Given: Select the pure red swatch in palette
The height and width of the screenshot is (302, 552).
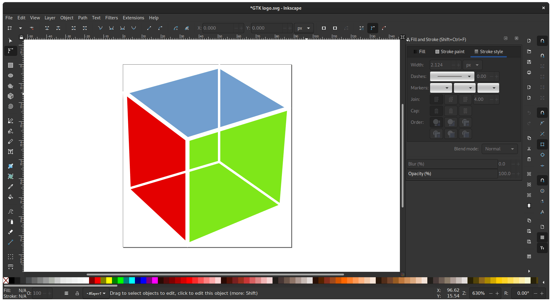Looking at the screenshot, I should pyautogui.click(x=97, y=280).
